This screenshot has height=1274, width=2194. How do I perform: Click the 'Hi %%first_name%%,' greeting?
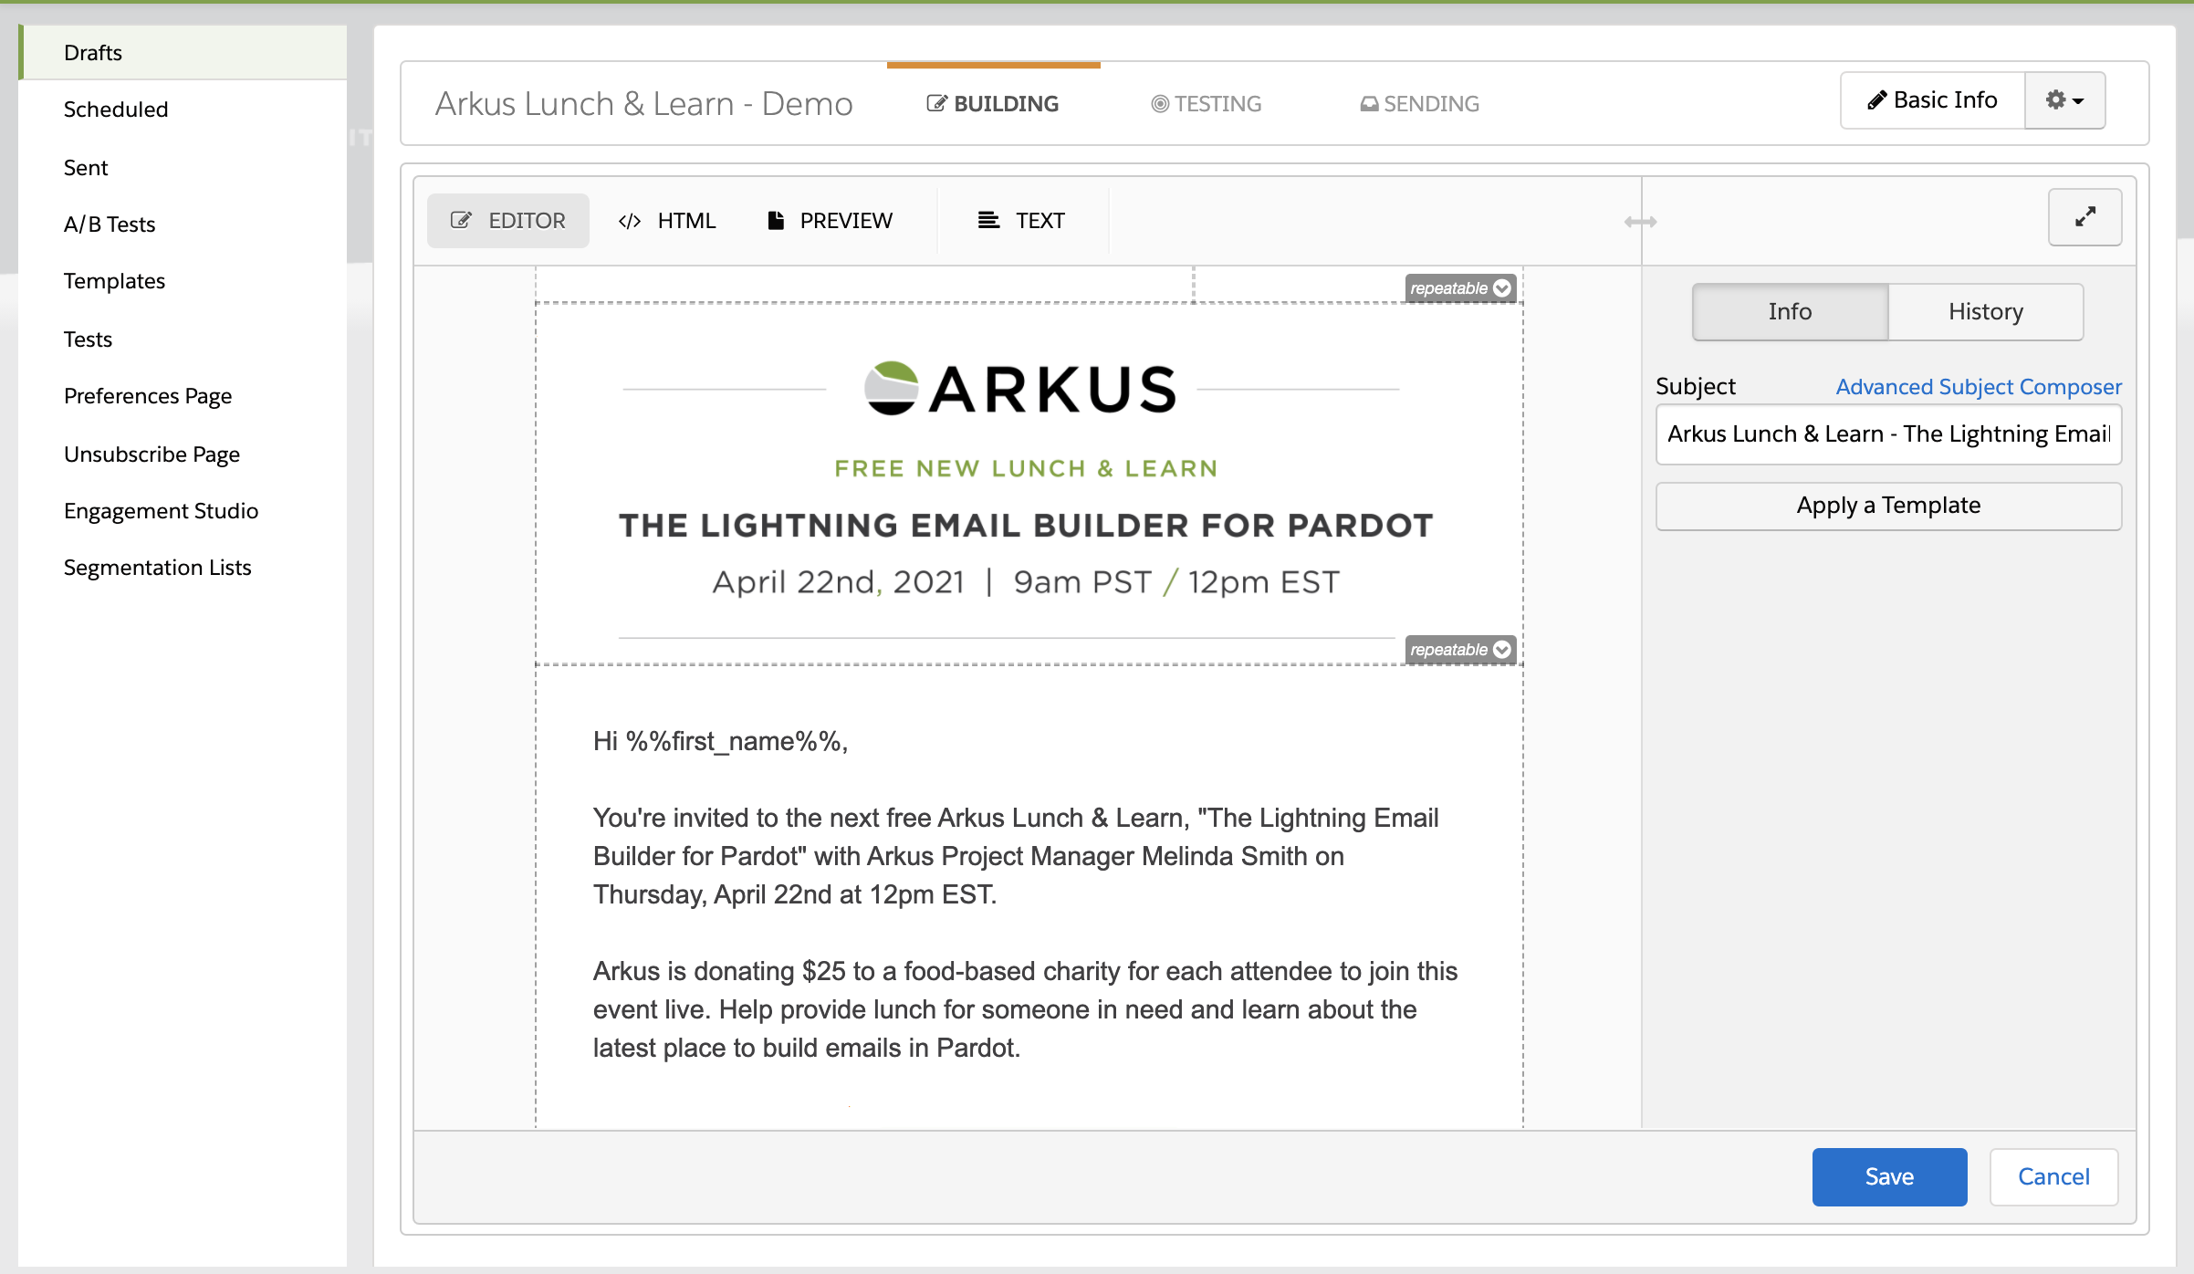[720, 742]
